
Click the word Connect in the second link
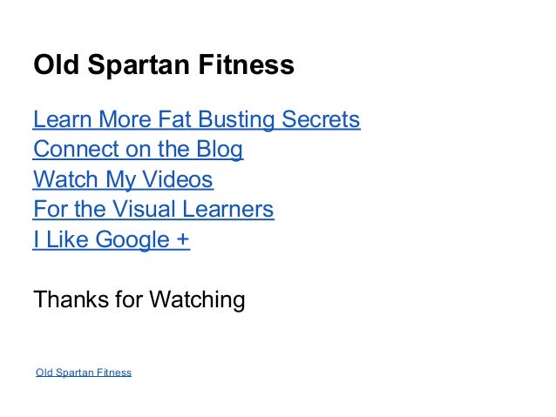point(76,149)
